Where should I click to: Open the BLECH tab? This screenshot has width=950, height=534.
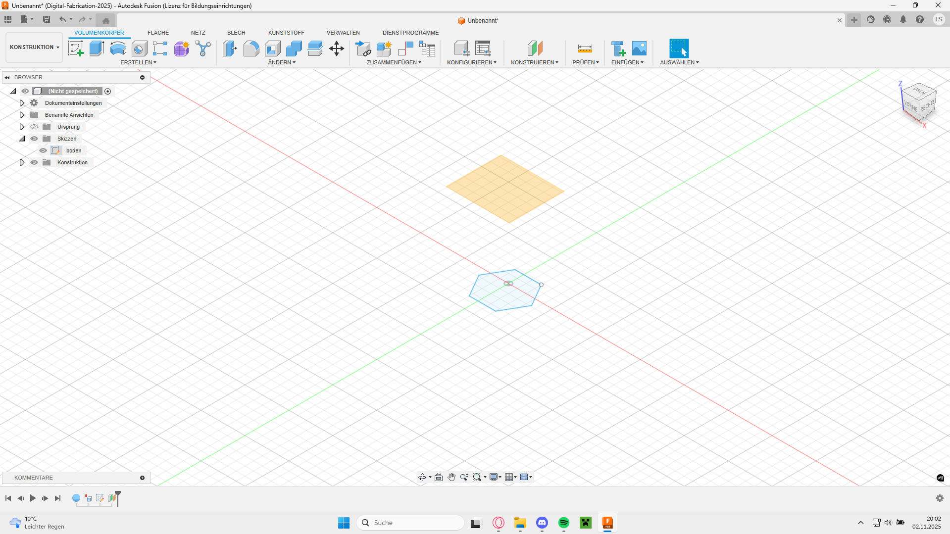coord(236,33)
